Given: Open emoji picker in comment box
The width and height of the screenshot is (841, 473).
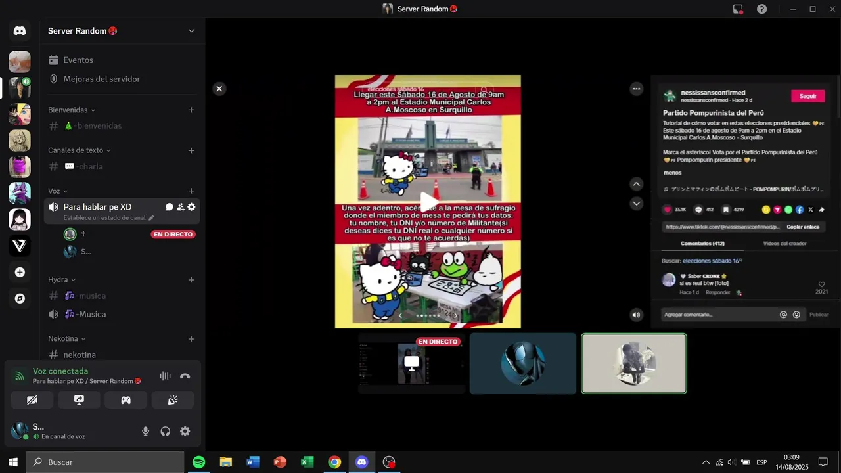Looking at the screenshot, I should click(796, 315).
